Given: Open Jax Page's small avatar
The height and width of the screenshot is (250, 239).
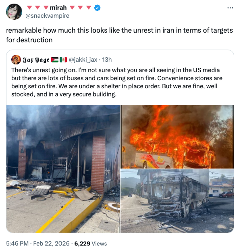Looking at the screenshot, I should point(16,60).
